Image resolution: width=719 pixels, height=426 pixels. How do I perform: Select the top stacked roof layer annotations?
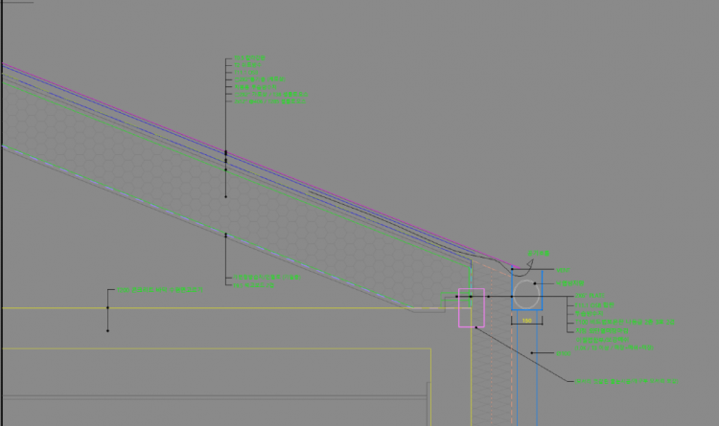pyautogui.click(x=270, y=79)
